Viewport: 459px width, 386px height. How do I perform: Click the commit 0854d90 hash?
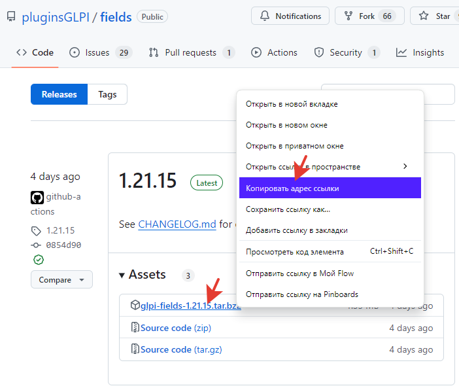pos(63,245)
